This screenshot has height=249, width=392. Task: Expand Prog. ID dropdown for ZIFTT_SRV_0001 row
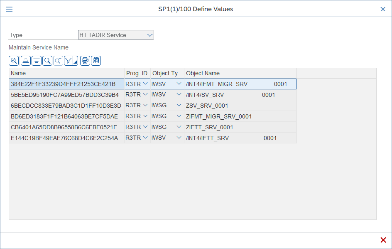coord(145,127)
